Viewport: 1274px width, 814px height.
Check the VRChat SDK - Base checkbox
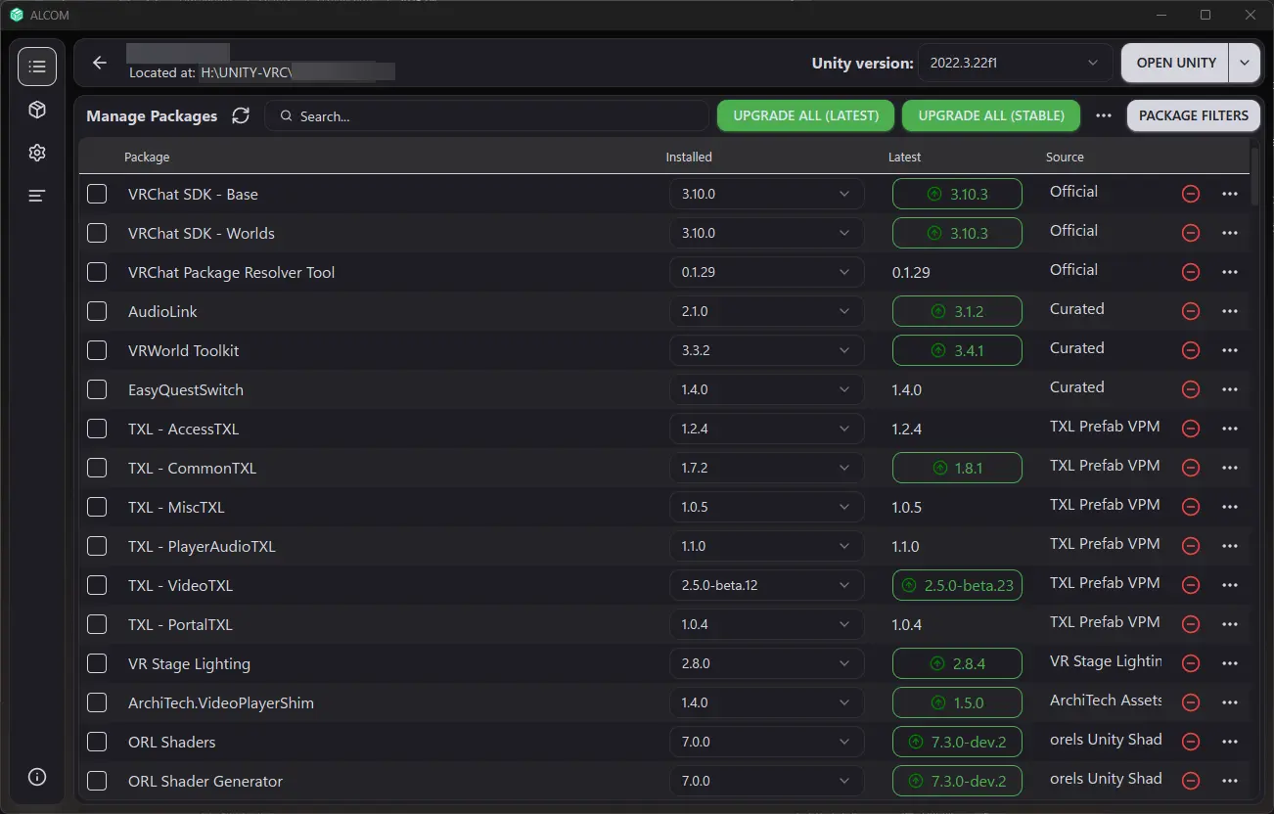[x=97, y=194]
